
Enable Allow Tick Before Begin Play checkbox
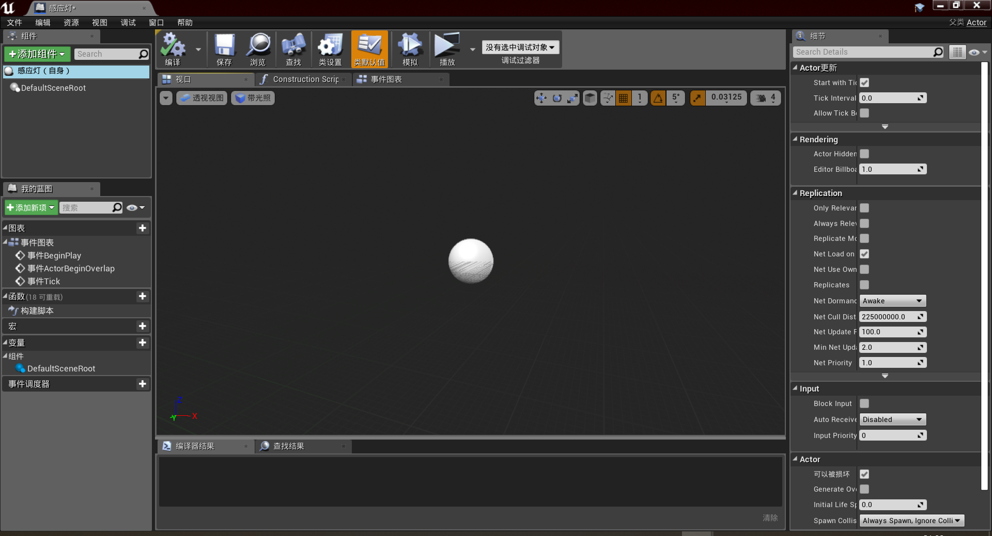coord(864,113)
